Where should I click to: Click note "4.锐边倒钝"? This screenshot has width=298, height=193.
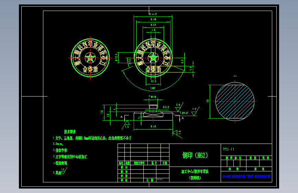60,163
